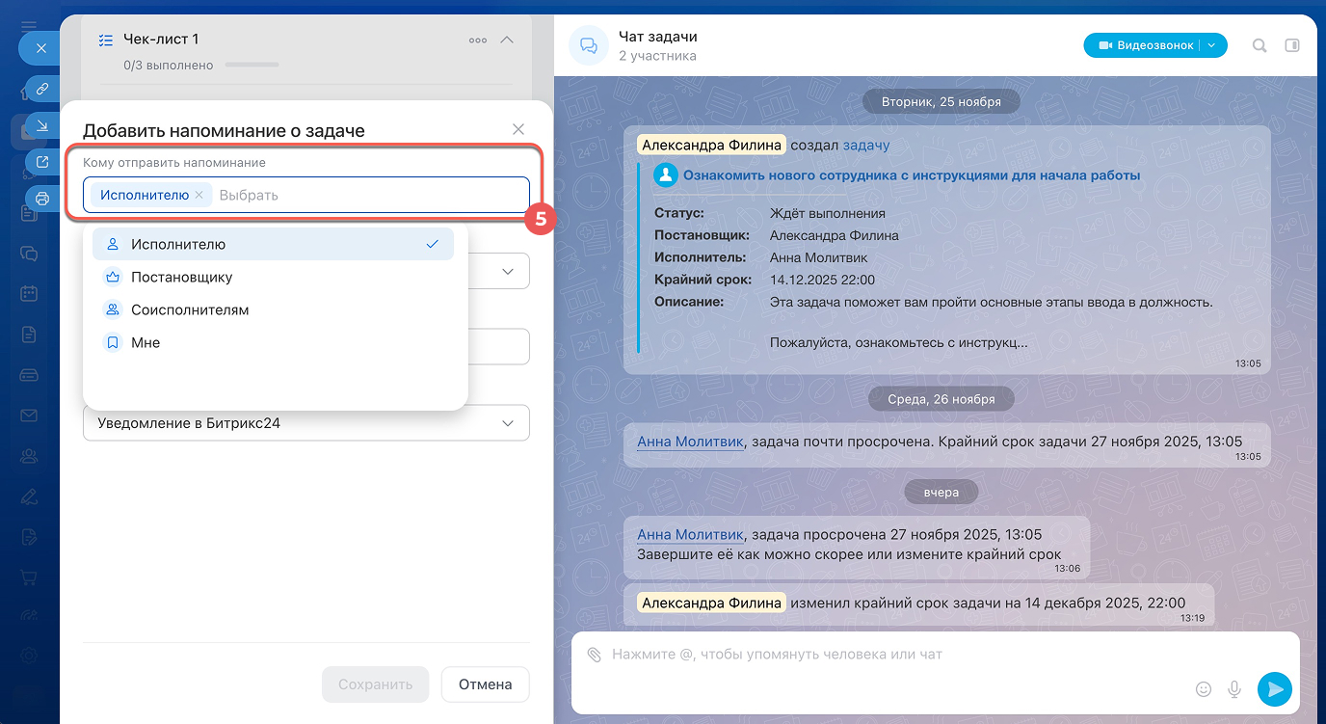This screenshot has height=724, width=1326.
Task: Choose Постановщику from recipient list
Action: pyautogui.click(x=181, y=278)
